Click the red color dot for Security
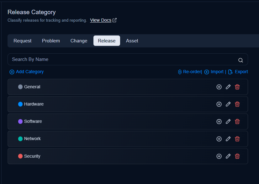259x184 pixels. click(x=20, y=156)
